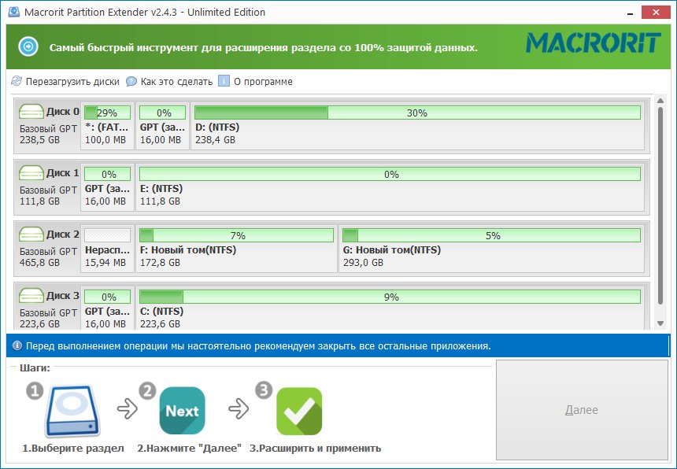Click the 'Как это сделать' help bubble icon
Image resolution: width=677 pixels, height=469 pixels.
(131, 81)
